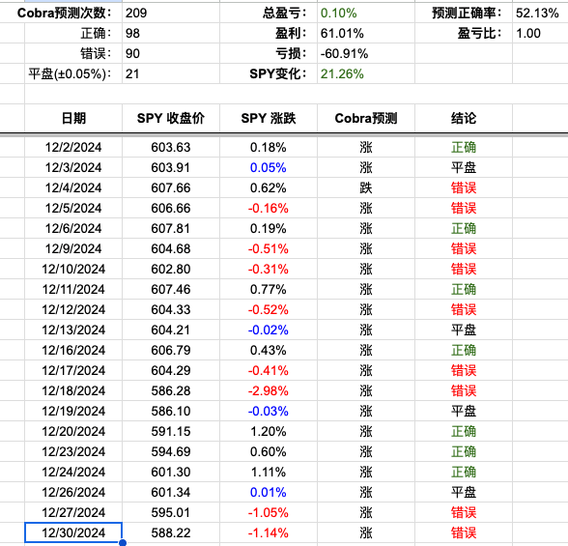568x546 pixels.
Task: Select the date cell 12/17/2024
Action: [x=73, y=370]
